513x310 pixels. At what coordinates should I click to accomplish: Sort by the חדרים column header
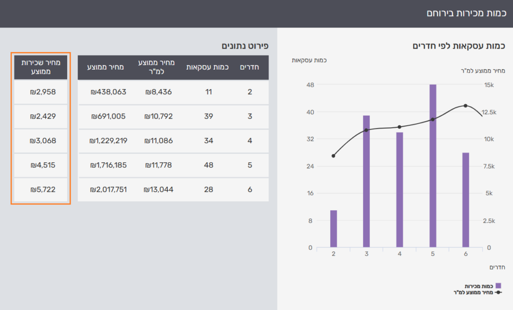pyautogui.click(x=249, y=68)
